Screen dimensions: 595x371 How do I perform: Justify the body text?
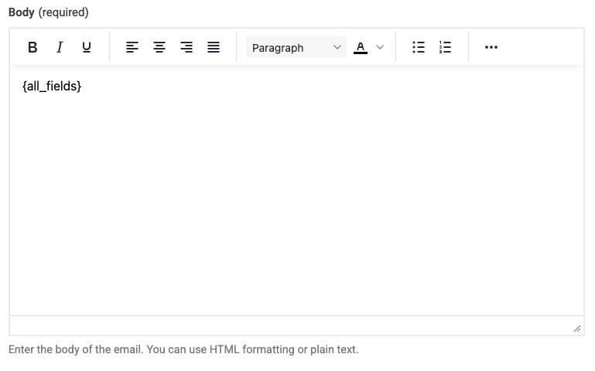tap(214, 47)
